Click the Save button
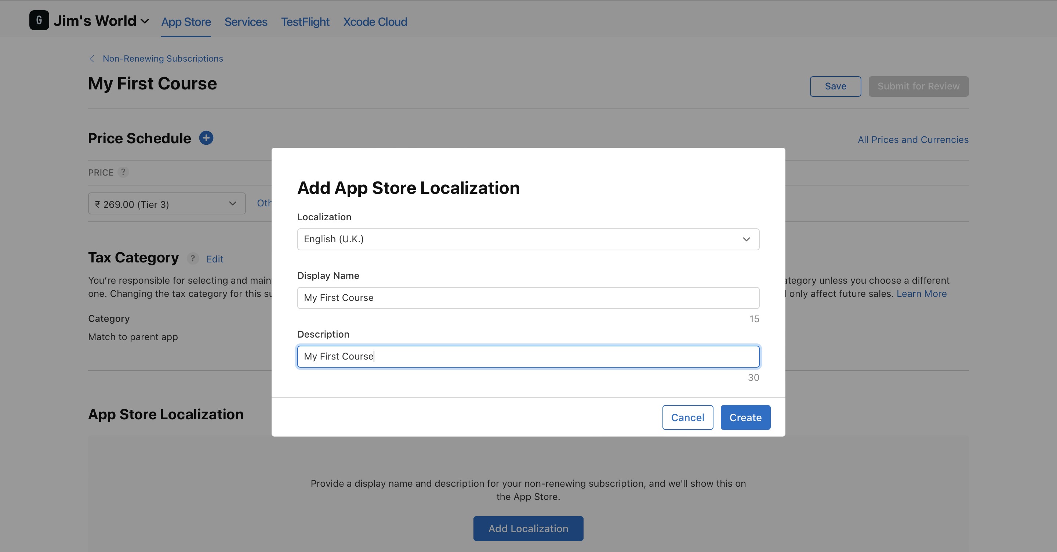Screen dimensions: 1057x552 coord(835,87)
